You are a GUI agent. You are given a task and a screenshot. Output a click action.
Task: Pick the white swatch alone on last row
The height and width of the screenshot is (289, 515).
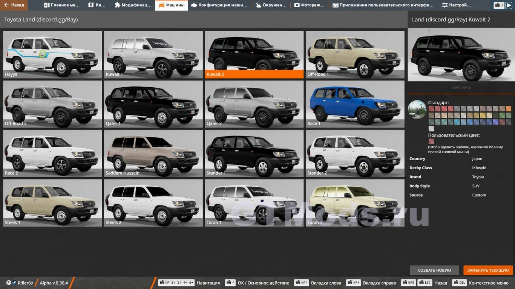(431, 129)
